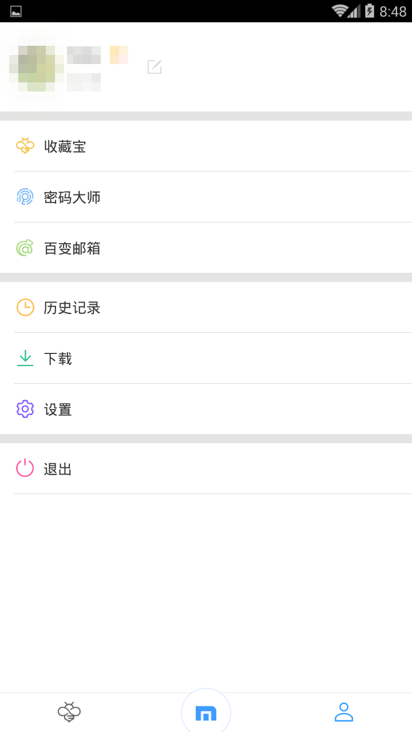Tap the fingerprint icon for 密码大师

coord(25,197)
